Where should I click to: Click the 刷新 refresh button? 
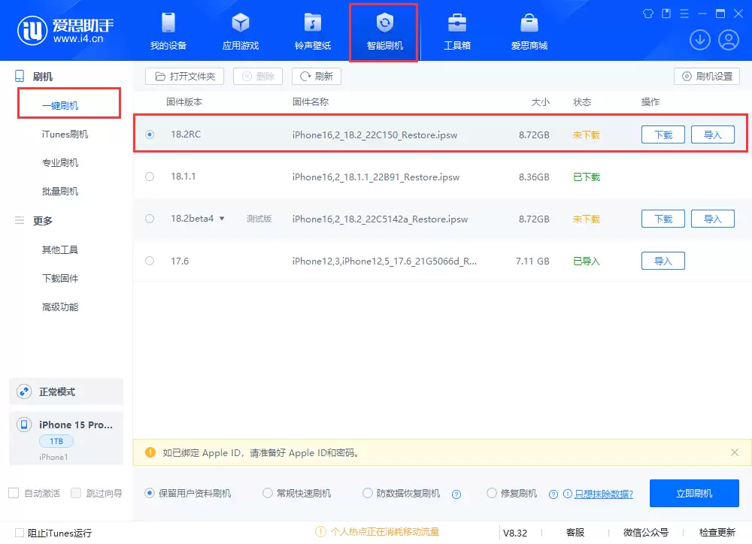pyautogui.click(x=316, y=76)
